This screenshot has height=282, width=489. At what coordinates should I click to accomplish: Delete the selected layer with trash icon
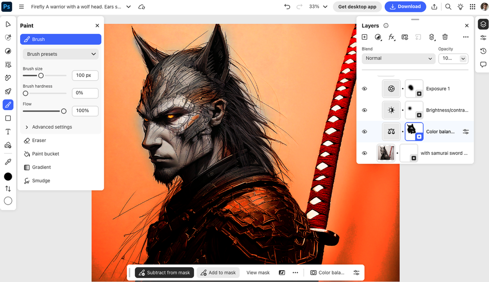(445, 37)
